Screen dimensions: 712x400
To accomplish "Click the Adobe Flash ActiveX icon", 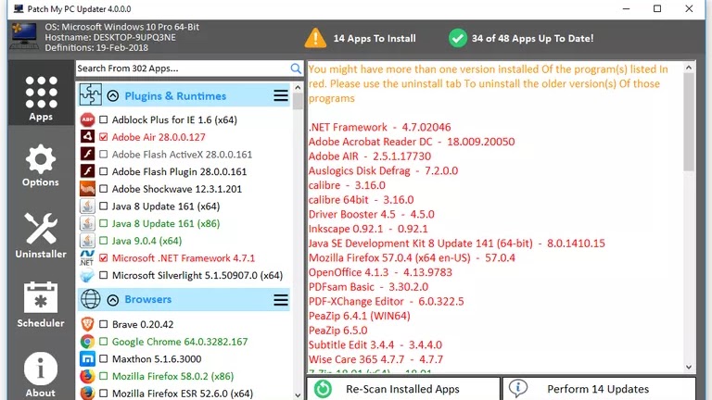I will 87,155.
